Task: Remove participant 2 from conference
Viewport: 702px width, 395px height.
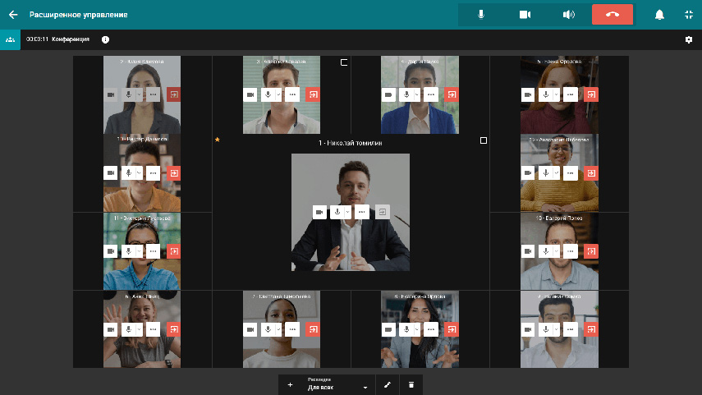Action: [x=174, y=94]
